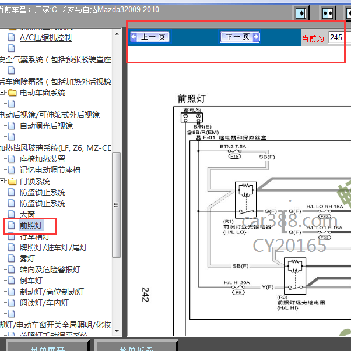
Task: Open 阅读灯/车内灯 document
Action: coord(44,303)
